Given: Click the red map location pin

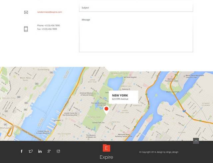Looking at the screenshot, I should [106, 110].
